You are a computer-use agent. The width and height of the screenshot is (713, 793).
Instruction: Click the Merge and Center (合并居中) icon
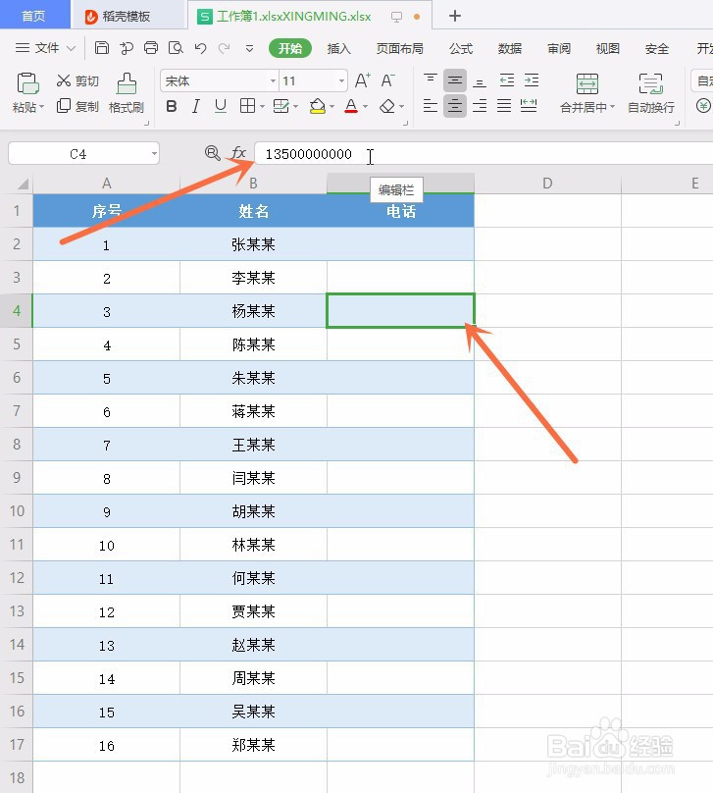(x=587, y=84)
